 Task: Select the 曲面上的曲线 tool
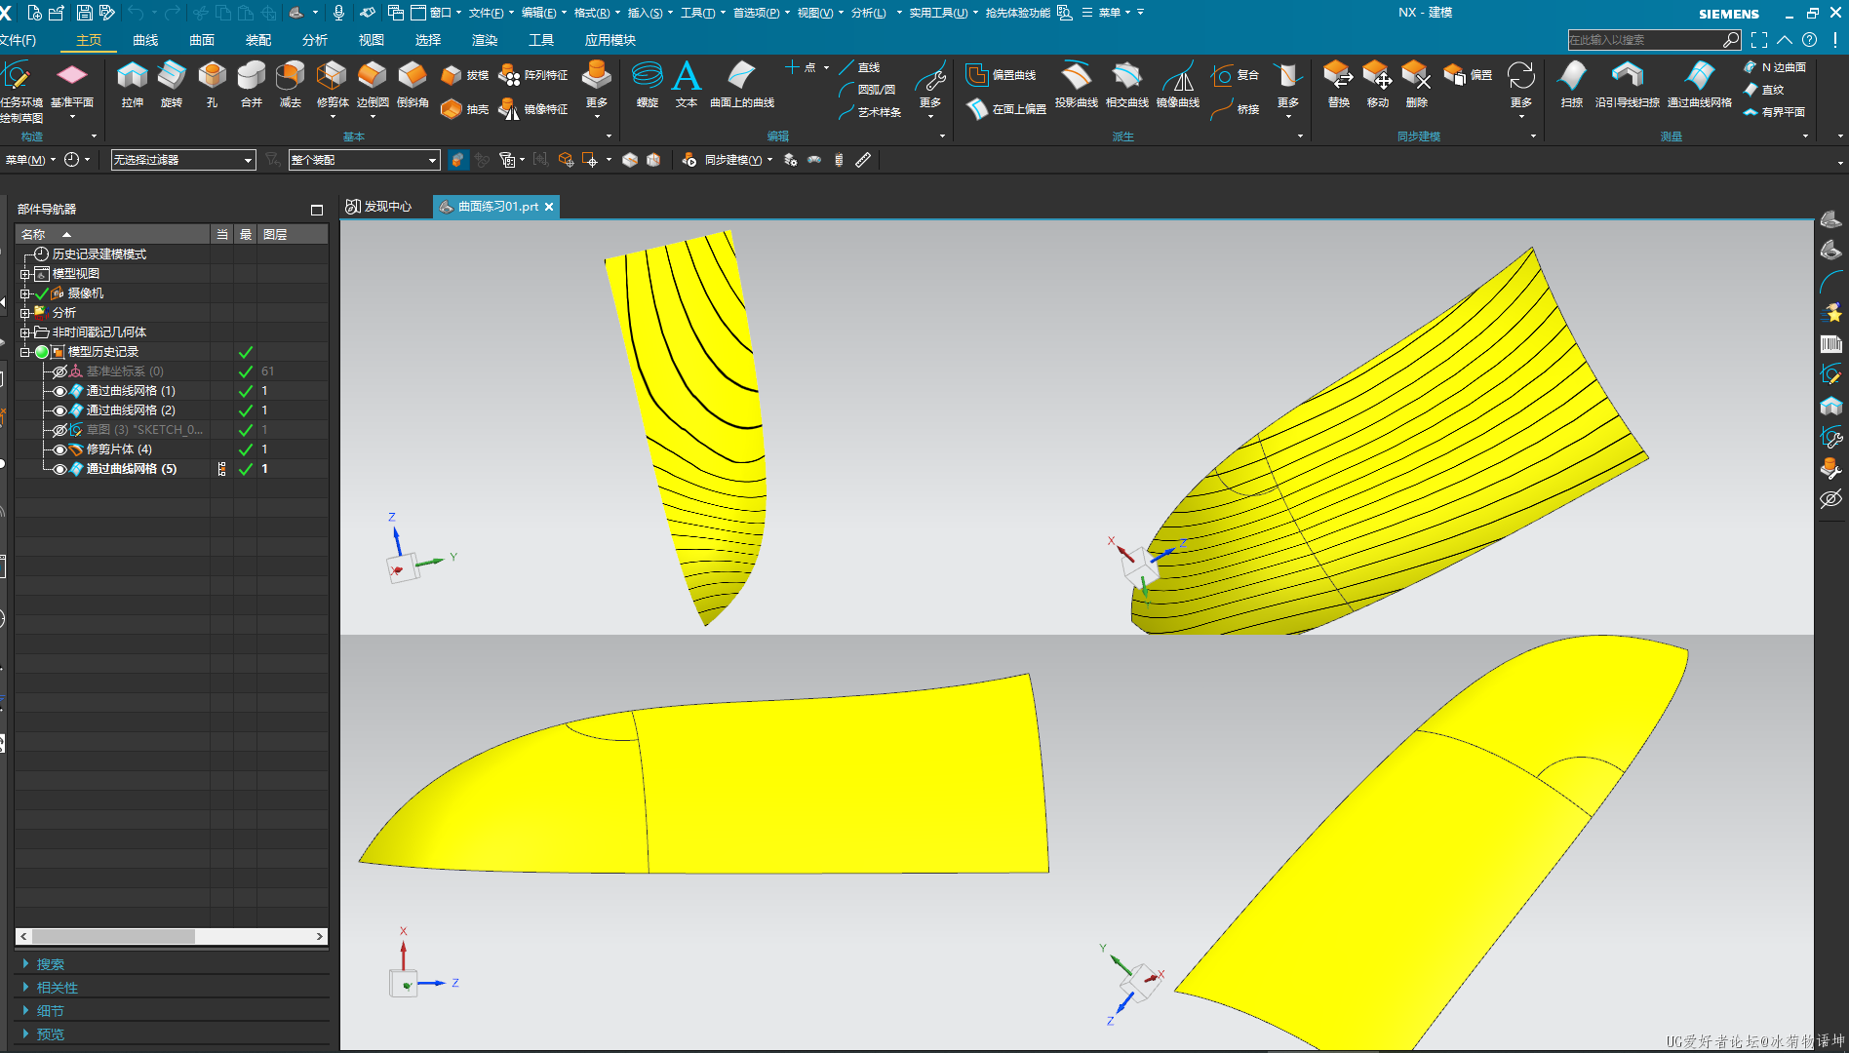(742, 84)
